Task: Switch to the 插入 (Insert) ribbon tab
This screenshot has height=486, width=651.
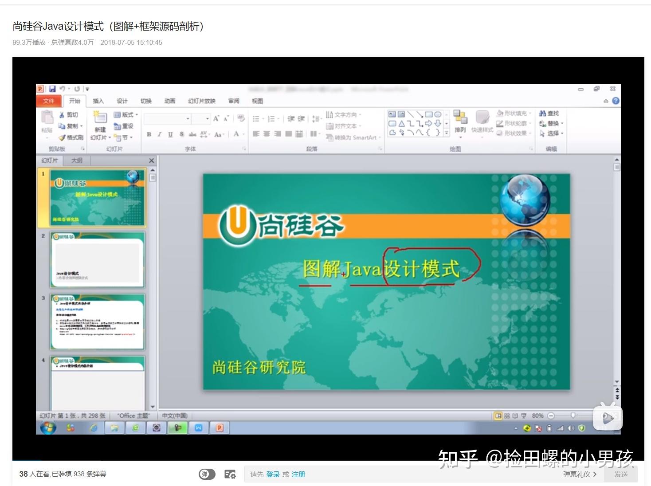Action: pyautogui.click(x=98, y=101)
